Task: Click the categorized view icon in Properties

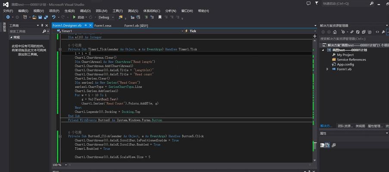Action: [322, 145]
